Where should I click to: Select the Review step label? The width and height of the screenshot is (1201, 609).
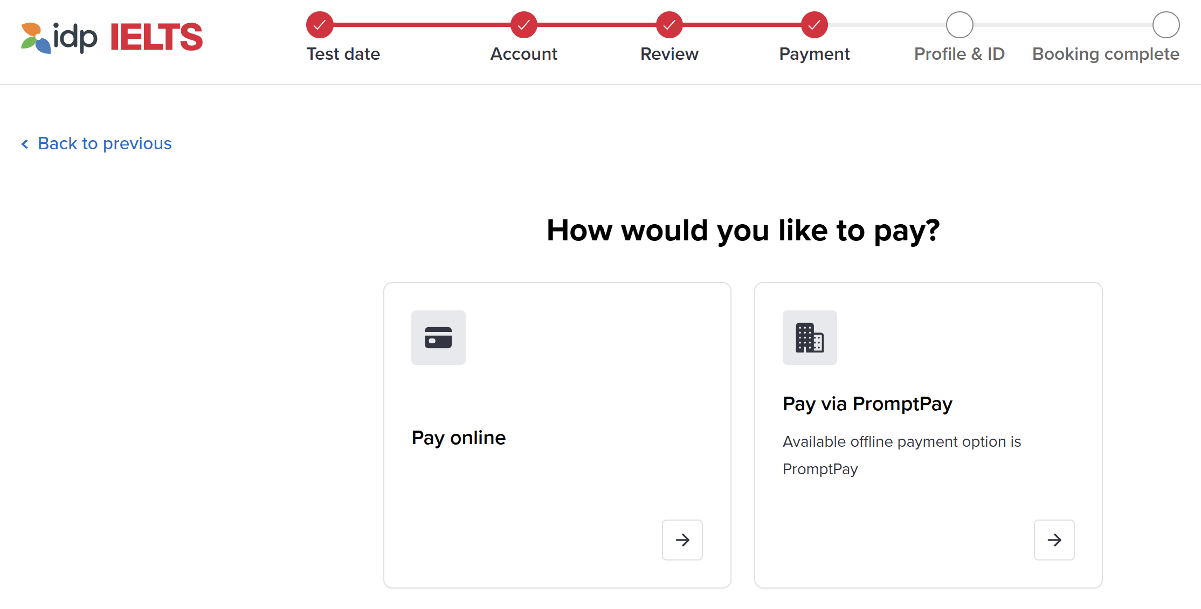[669, 54]
